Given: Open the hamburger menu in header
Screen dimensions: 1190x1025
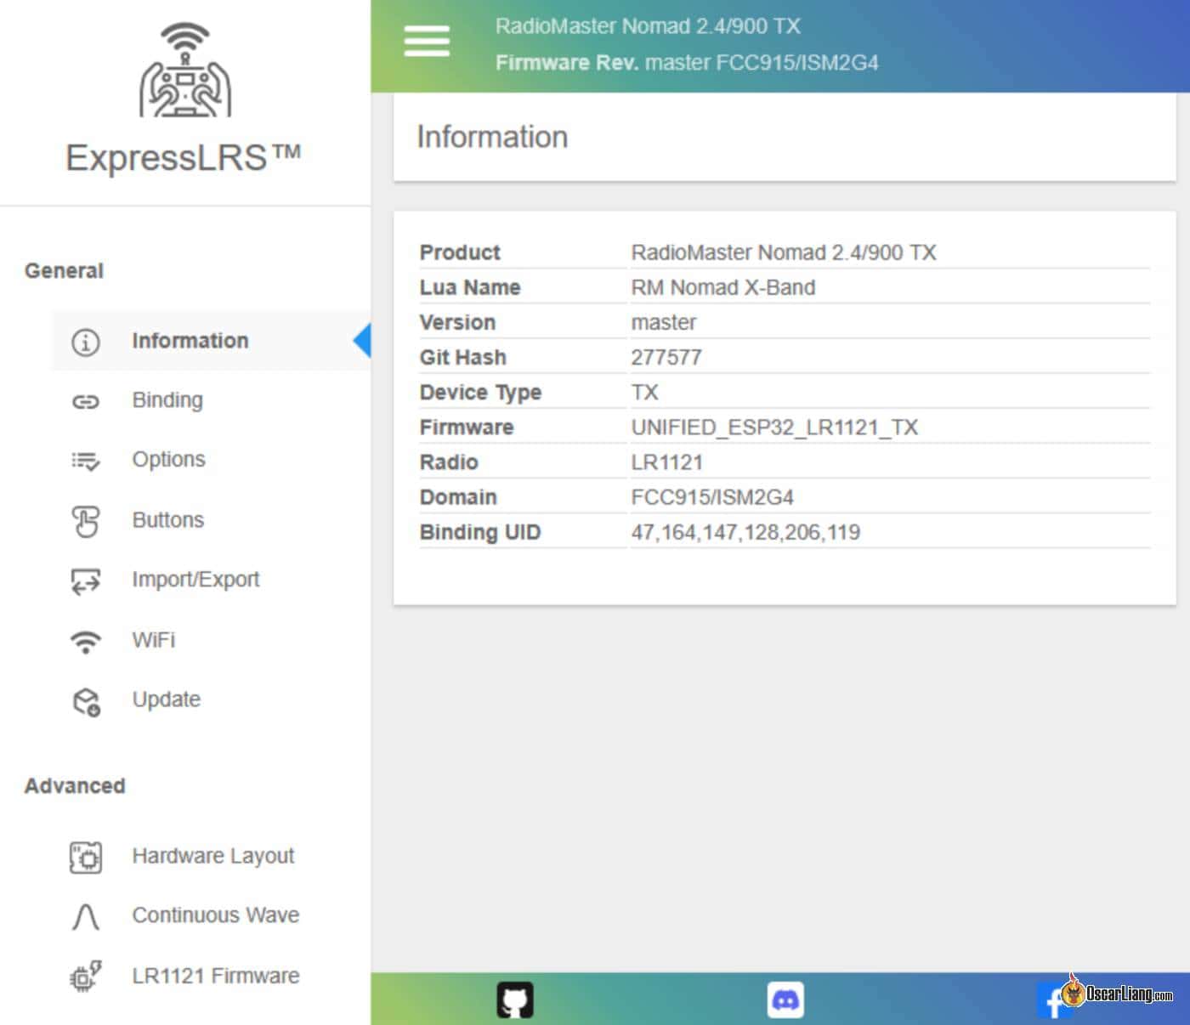Looking at the screenshot, I should 427,41.
